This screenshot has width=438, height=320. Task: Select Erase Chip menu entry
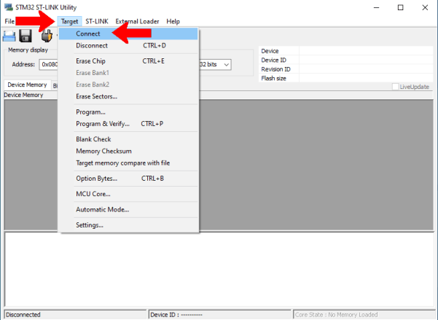coord(91,61)
